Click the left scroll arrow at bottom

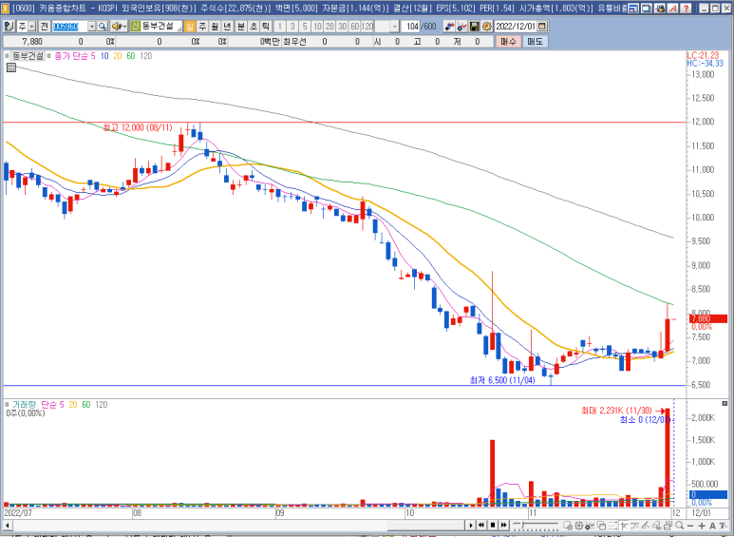pyautogui.click(x=7, y=526)
